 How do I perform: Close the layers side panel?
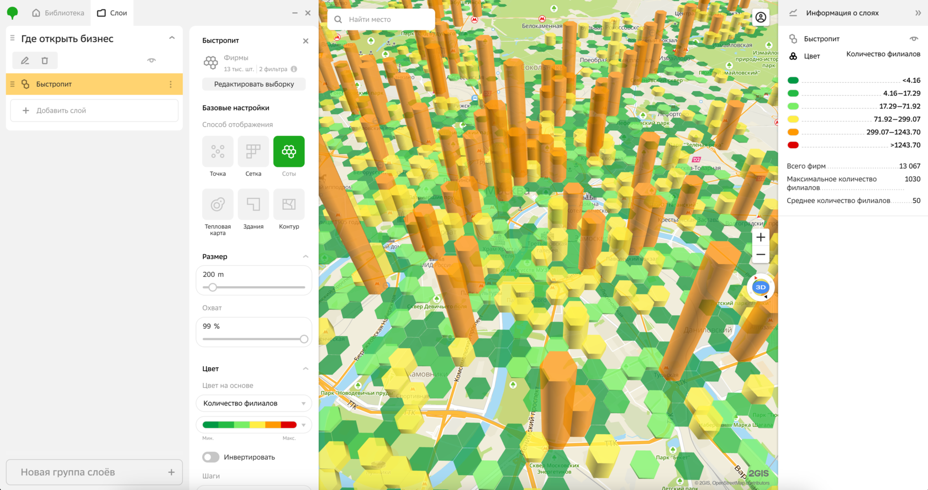coord(308,13)
